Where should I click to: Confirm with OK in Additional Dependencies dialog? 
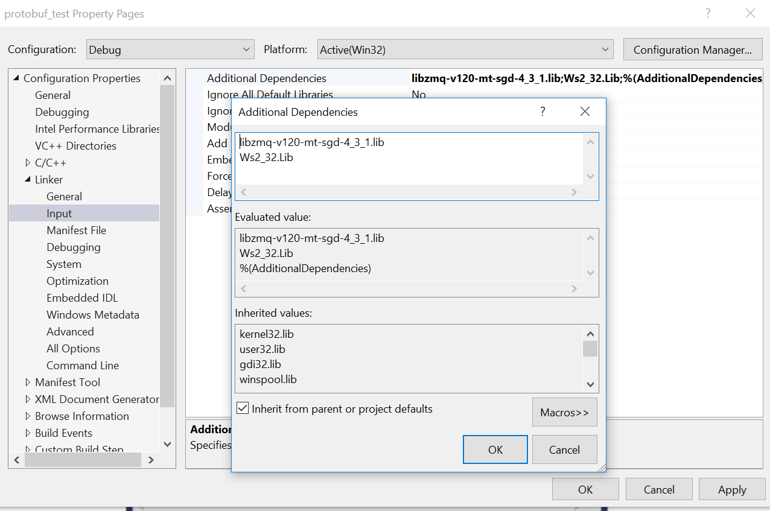(x=495, y=449)
